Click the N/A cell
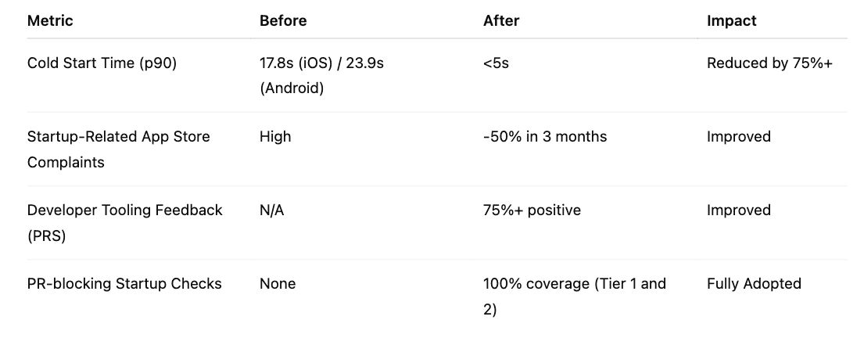Screen dimensions: 864x338 [x=271, y=210]
